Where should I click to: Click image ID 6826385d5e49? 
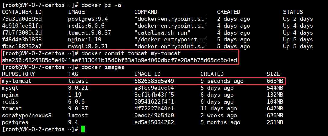coord(154,81)
